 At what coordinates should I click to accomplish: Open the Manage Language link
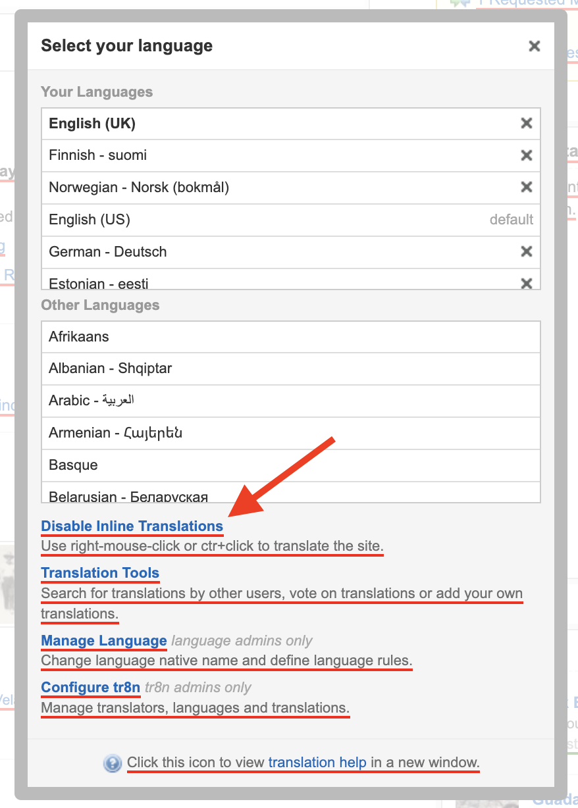click(x=104, y=641)
